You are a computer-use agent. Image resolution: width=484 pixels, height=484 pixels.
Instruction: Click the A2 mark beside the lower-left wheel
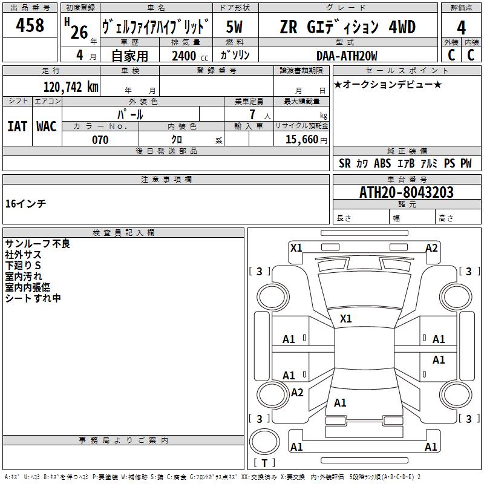point(297,393)
